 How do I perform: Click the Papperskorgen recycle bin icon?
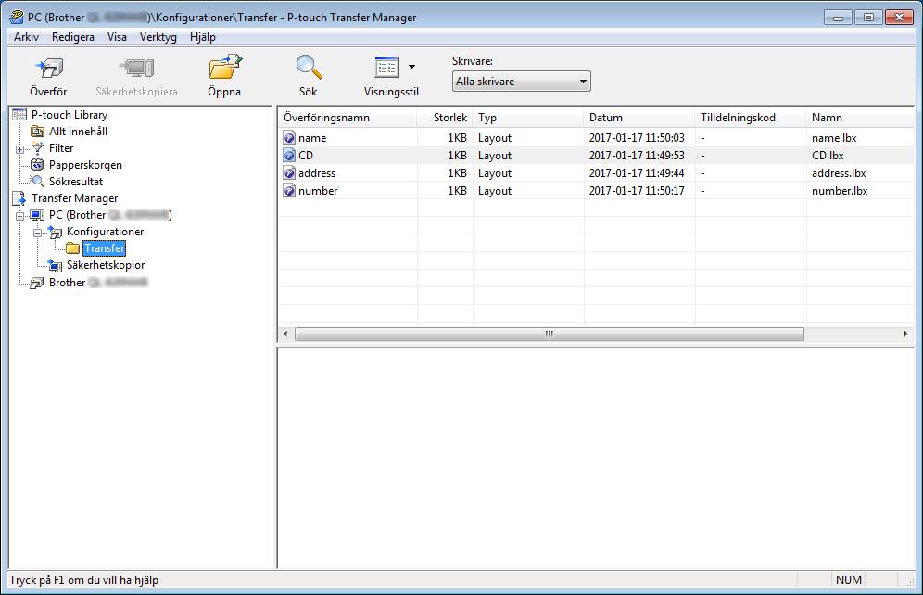pos(37,165)
